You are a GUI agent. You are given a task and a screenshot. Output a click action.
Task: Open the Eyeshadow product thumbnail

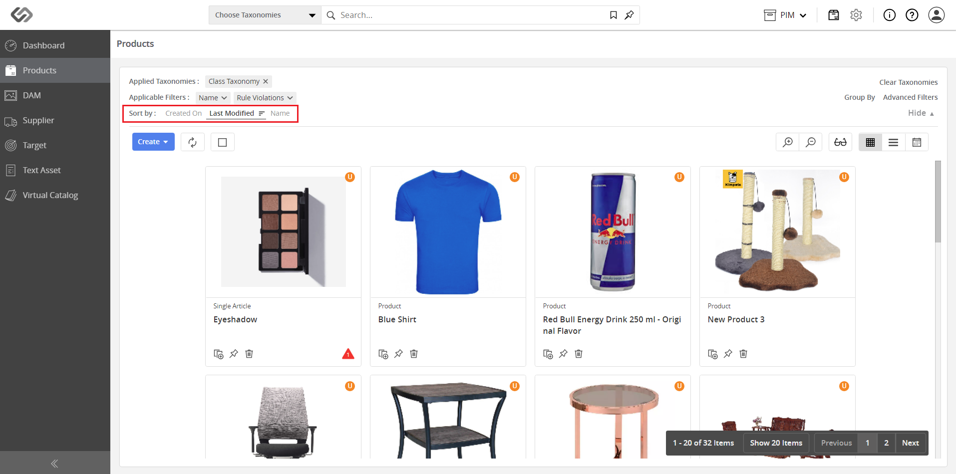(284, 232)
